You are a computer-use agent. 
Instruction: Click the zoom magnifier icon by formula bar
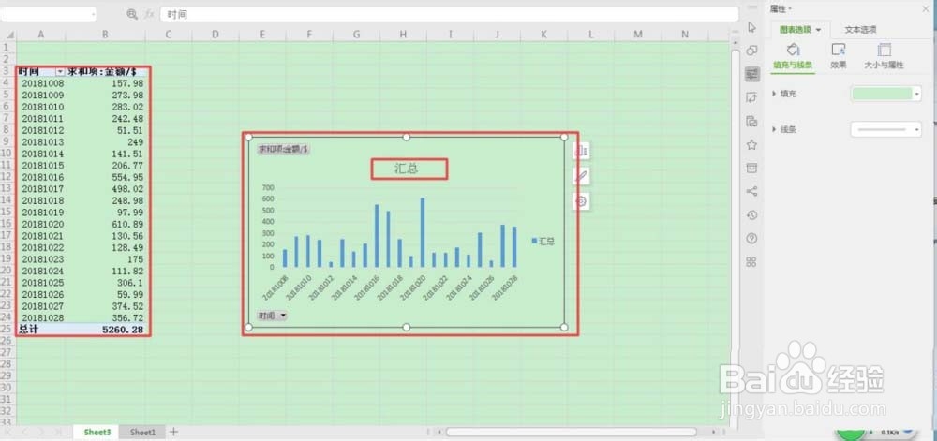pyautogui.click(x=132, y=14)
